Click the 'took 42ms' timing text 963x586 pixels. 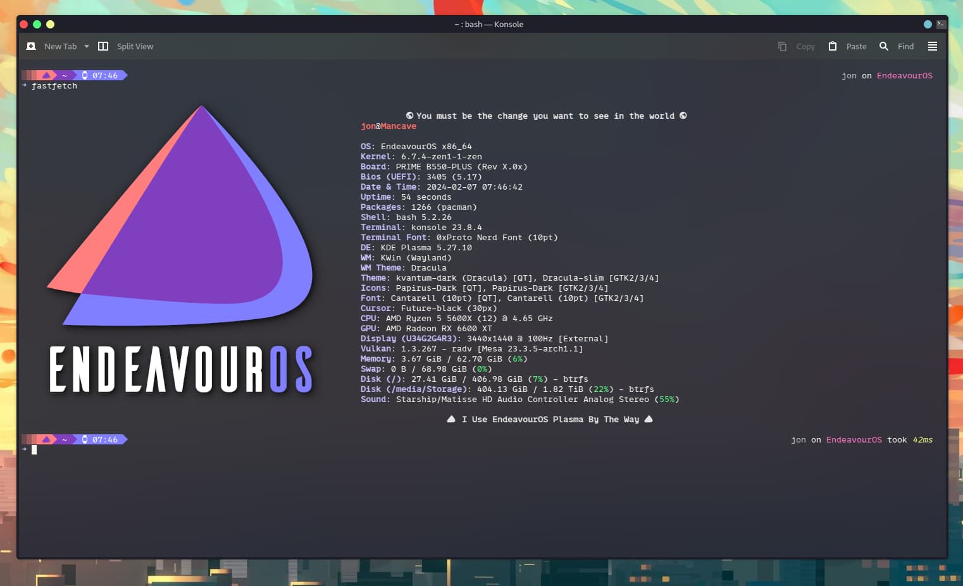click(910, 440)
